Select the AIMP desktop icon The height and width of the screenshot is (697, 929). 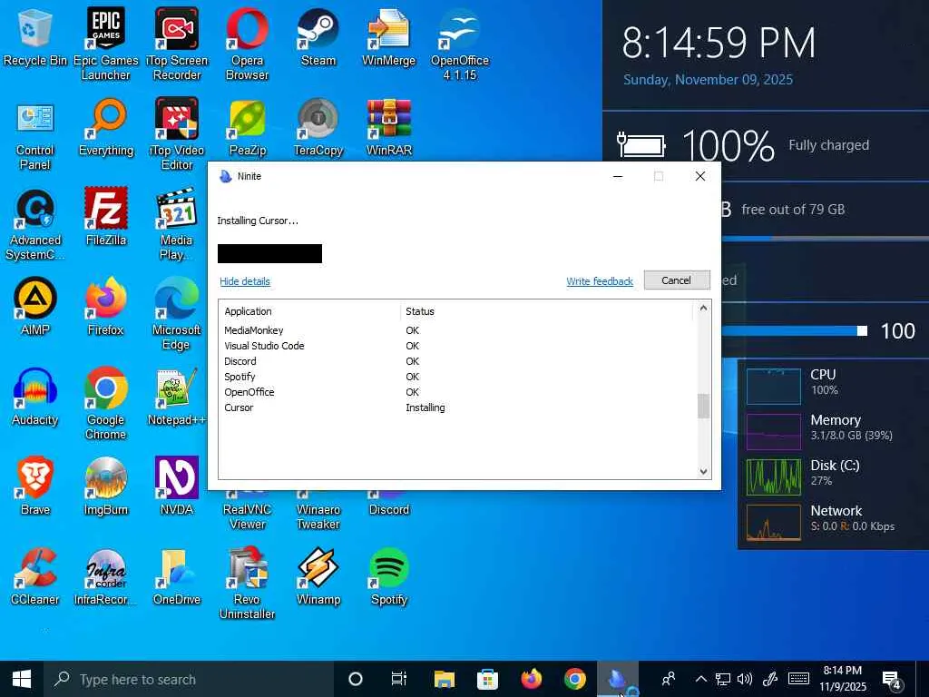point(35,307)
